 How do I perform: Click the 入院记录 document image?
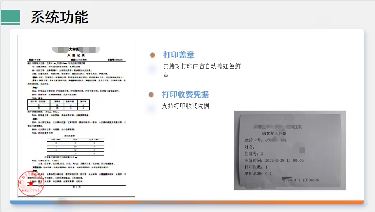(x=76, y=116)
